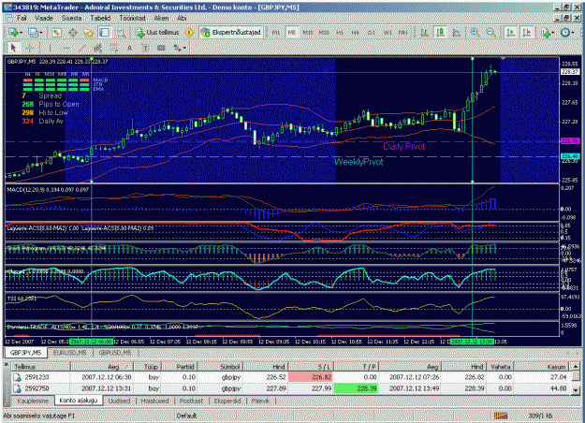Screen dimensions: 585x423
Task: Select the arrow cursor tool
Action: click(13, 48)
